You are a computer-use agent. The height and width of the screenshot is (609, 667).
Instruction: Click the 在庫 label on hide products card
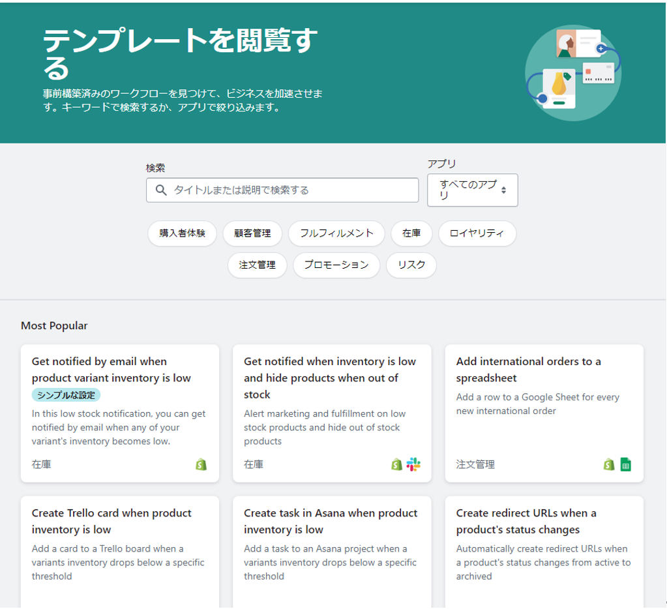(x=254, y=464)
